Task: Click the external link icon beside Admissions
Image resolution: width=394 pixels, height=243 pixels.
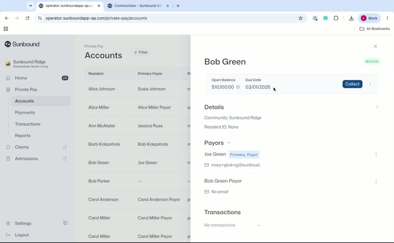Action: [x=65, y=159]
